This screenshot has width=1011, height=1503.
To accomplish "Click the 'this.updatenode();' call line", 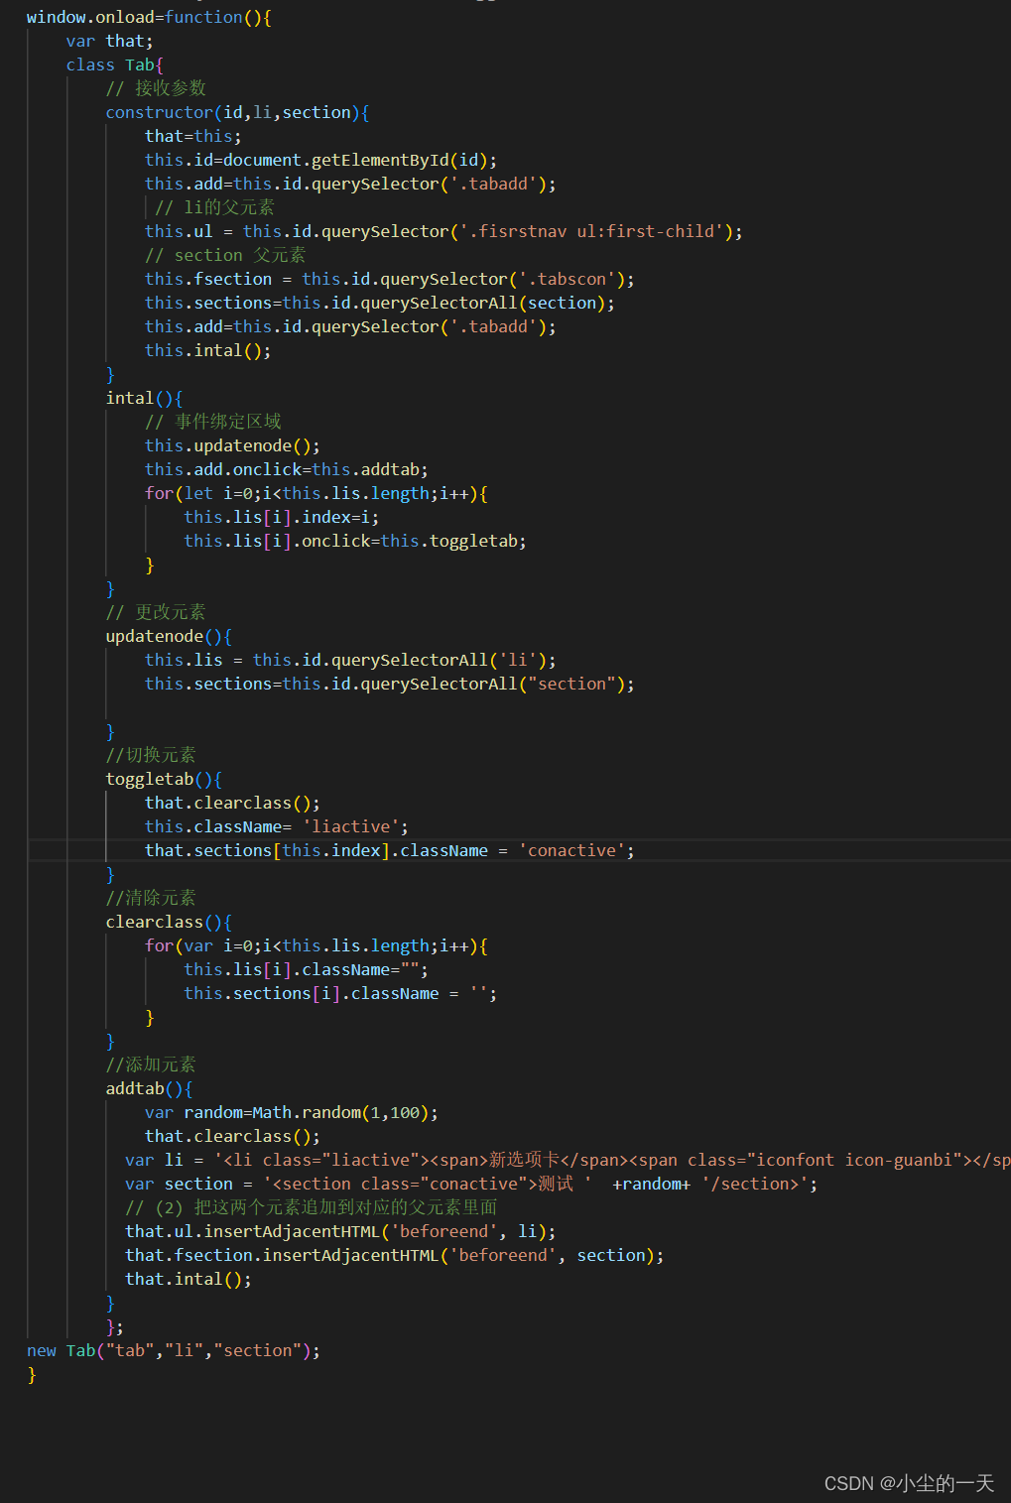I will coord(232,445).
